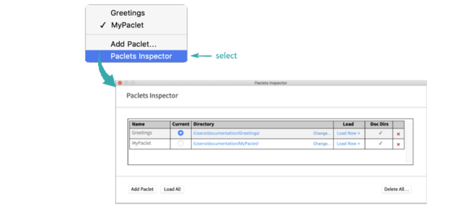Close the Paclets Inspector window

[120, 83]
